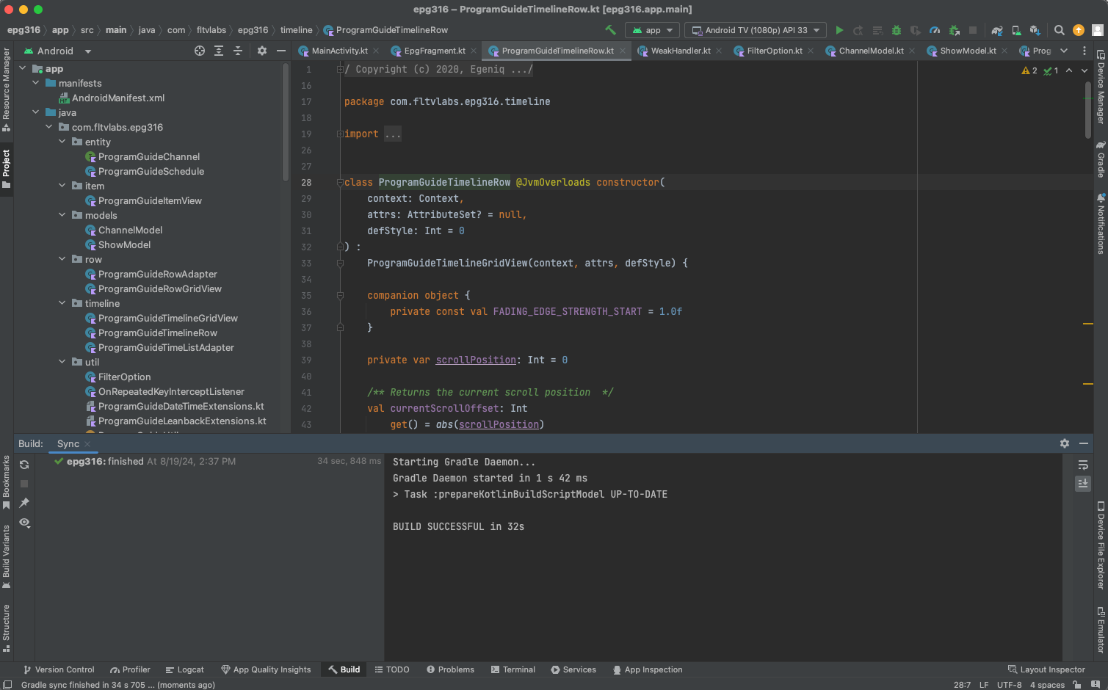Open the Terminal tool window tab

[513, 669]
